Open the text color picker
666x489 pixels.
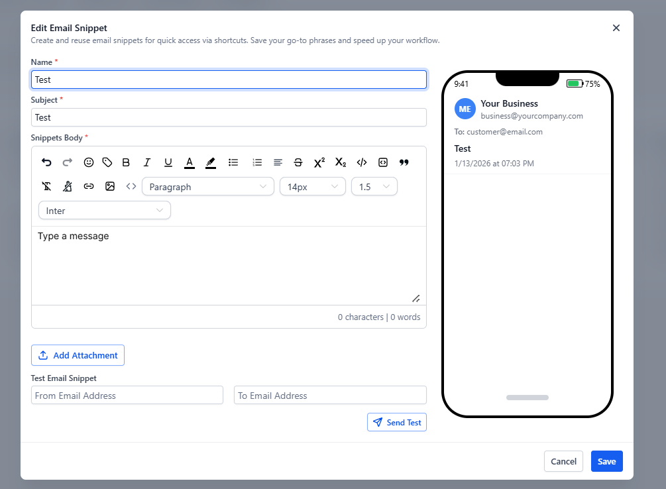point(190,162)
